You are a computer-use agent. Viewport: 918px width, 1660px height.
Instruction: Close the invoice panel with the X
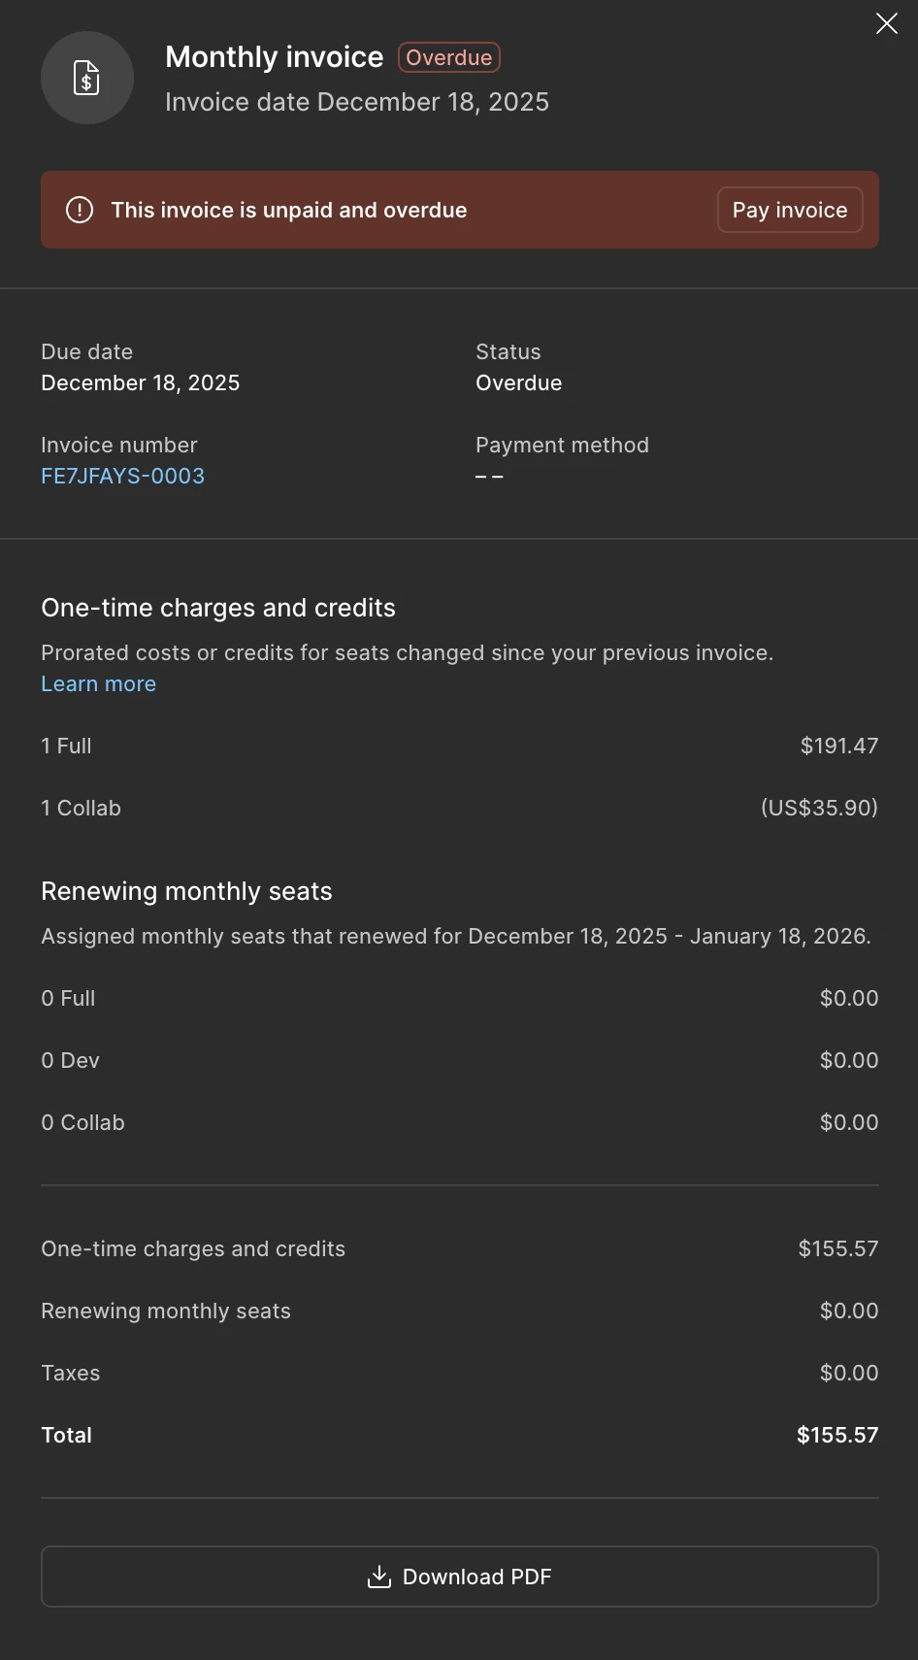886,23
